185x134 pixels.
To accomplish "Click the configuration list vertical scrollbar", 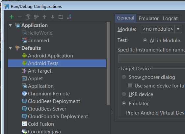I will tap(108, 63).
